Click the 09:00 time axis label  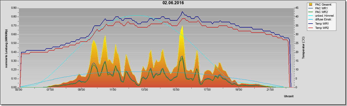coord(81,90)
